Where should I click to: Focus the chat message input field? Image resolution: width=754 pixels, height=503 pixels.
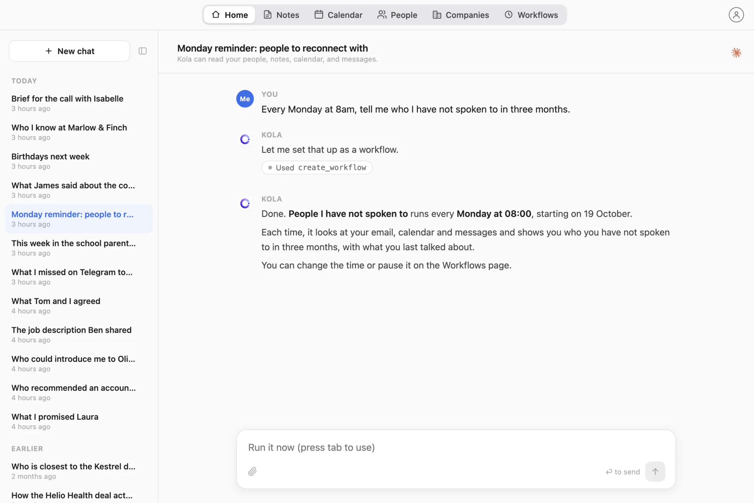coord(456,447)
